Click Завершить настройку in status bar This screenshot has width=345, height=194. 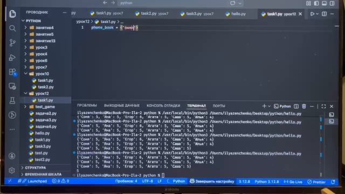click(x=212, y=182)
